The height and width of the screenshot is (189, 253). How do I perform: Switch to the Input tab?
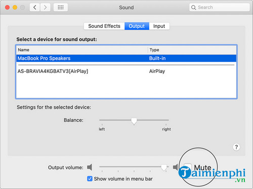pos(159,26)
